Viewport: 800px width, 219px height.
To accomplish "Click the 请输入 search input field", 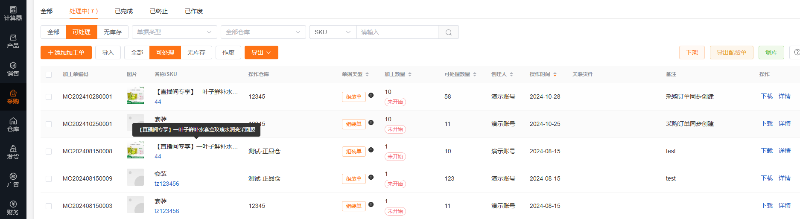I will pos(397,32).
